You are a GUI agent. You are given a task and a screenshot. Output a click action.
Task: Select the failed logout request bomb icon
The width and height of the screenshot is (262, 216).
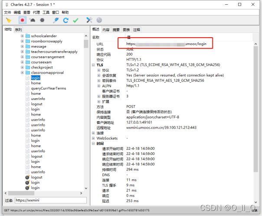[x=27, y=177]
